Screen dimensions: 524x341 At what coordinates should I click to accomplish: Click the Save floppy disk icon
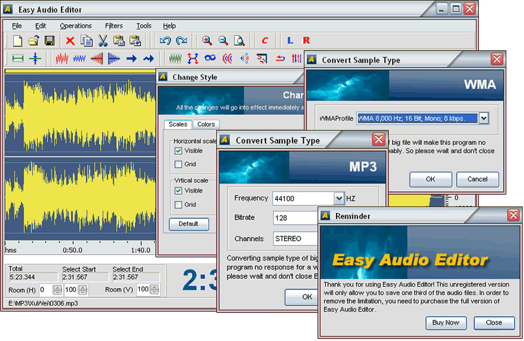(x=49, y=41)
